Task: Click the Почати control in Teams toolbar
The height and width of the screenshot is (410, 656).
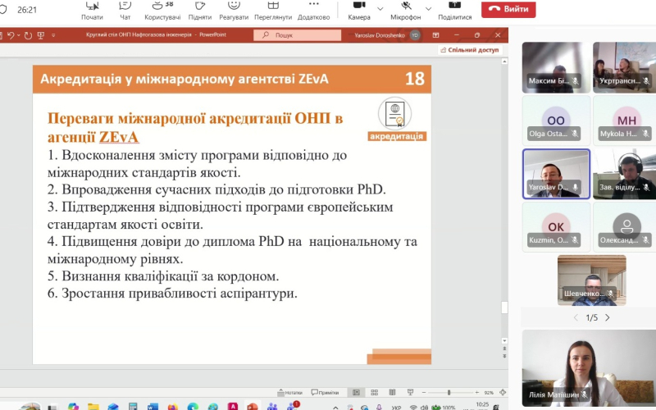Action: [x=92, y=11]
